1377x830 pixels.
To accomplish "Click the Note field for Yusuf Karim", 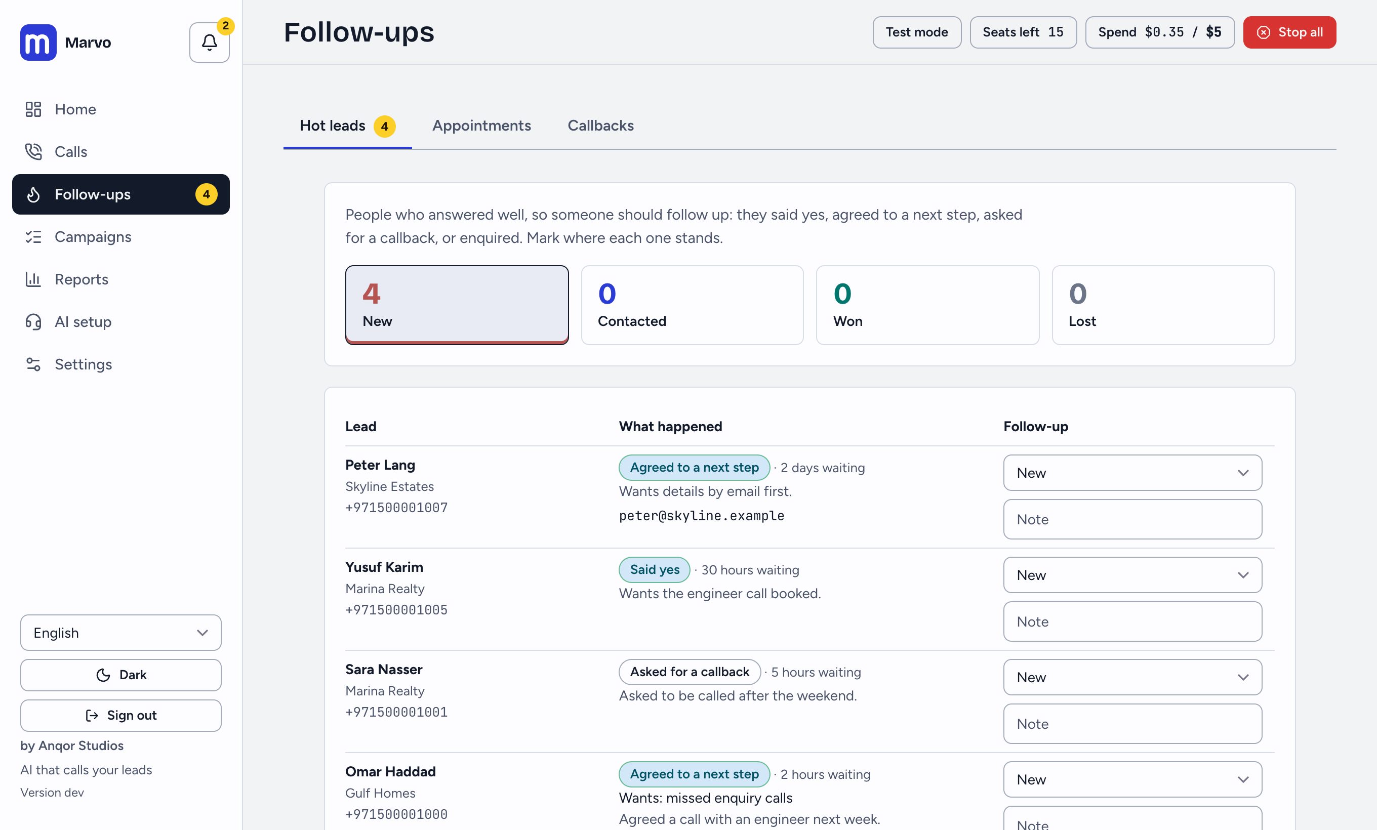I will tap(1133, 621).
